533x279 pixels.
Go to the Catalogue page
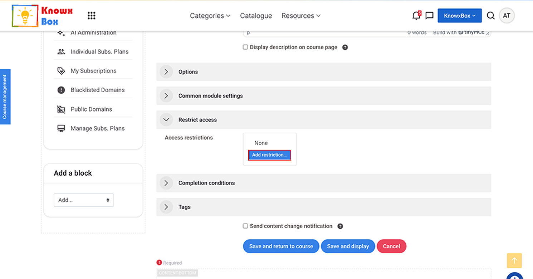click(256, 16)
